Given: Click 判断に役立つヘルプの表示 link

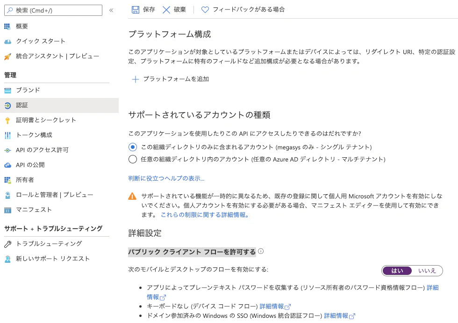Looking at the screenshot, I should (166, 178).
